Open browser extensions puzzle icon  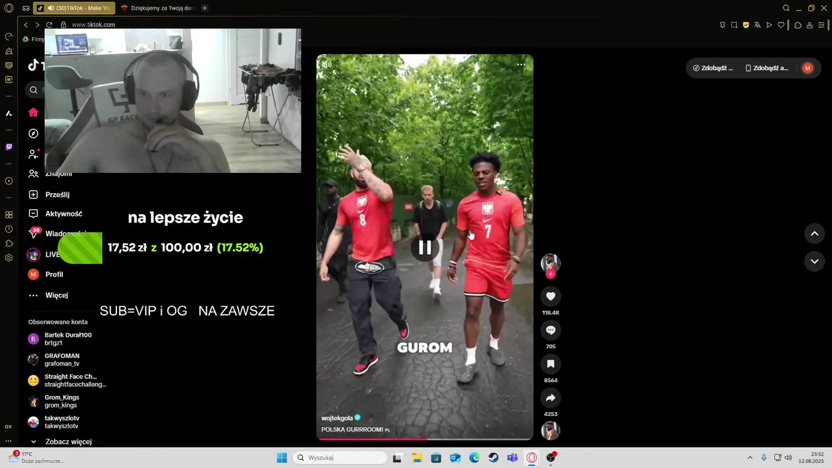tap(798, 25)
